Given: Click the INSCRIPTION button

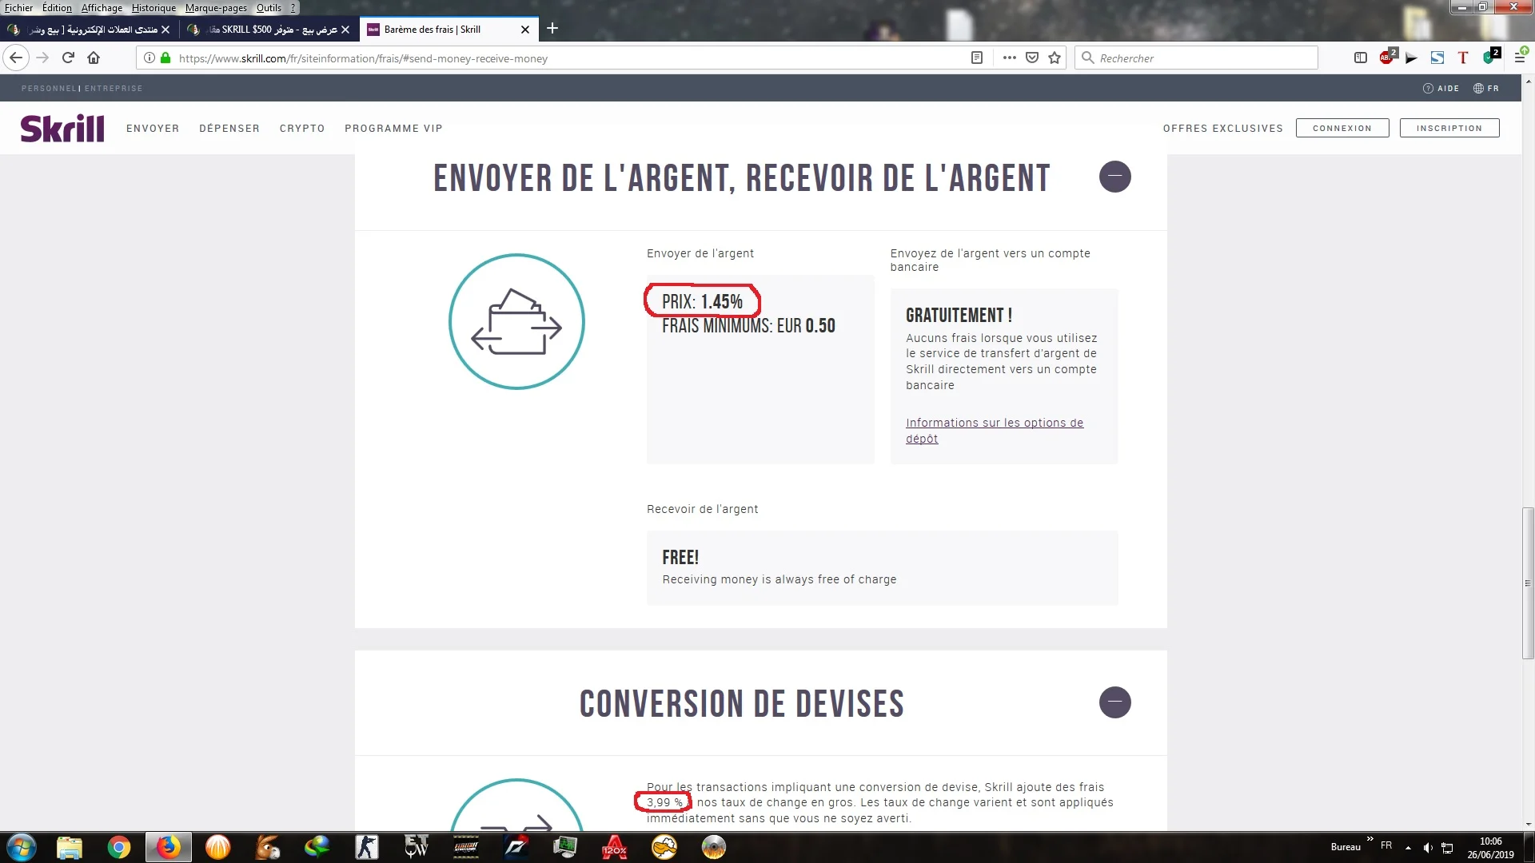Looking at the screenshot, I should pyautogui.click(x=1449, y=128).
